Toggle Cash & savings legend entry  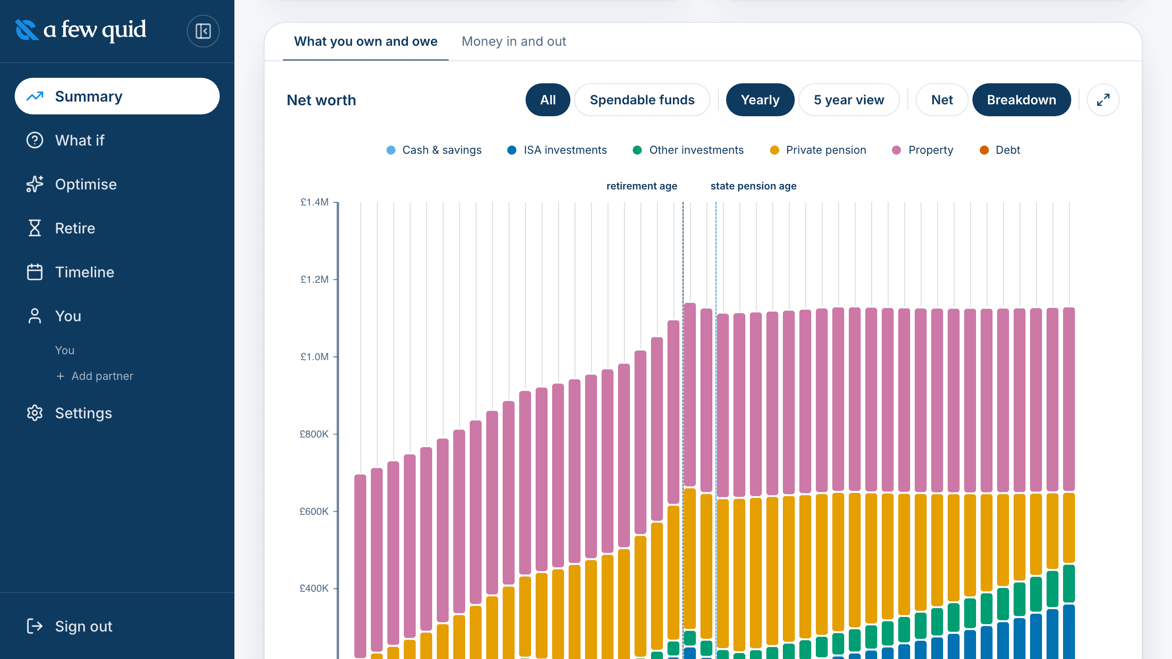pos(434,150)
